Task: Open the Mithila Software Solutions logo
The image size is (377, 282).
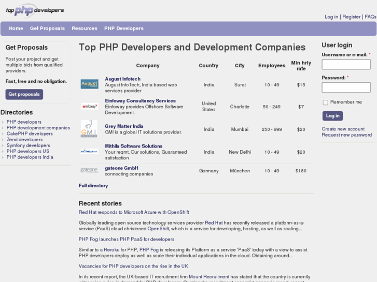Action: pos(89,151)
